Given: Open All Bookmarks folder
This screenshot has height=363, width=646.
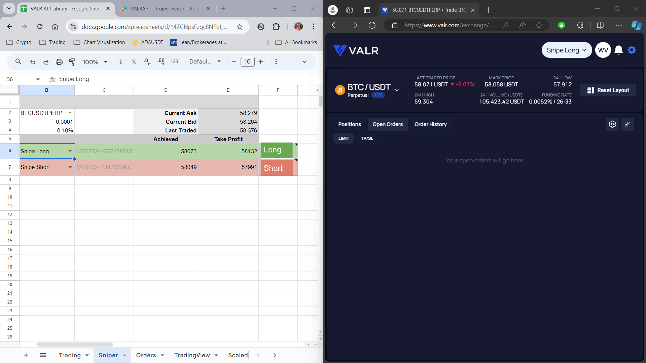Looking at the screenshot, I should coord(296,42).
